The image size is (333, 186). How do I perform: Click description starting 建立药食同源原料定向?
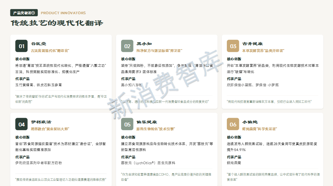click(167, 147)
